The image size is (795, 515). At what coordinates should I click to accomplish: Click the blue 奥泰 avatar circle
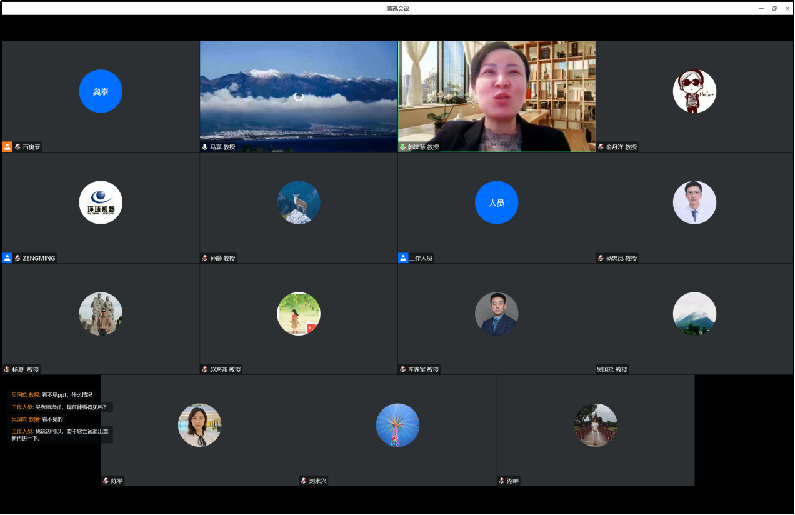click(101, 91)
